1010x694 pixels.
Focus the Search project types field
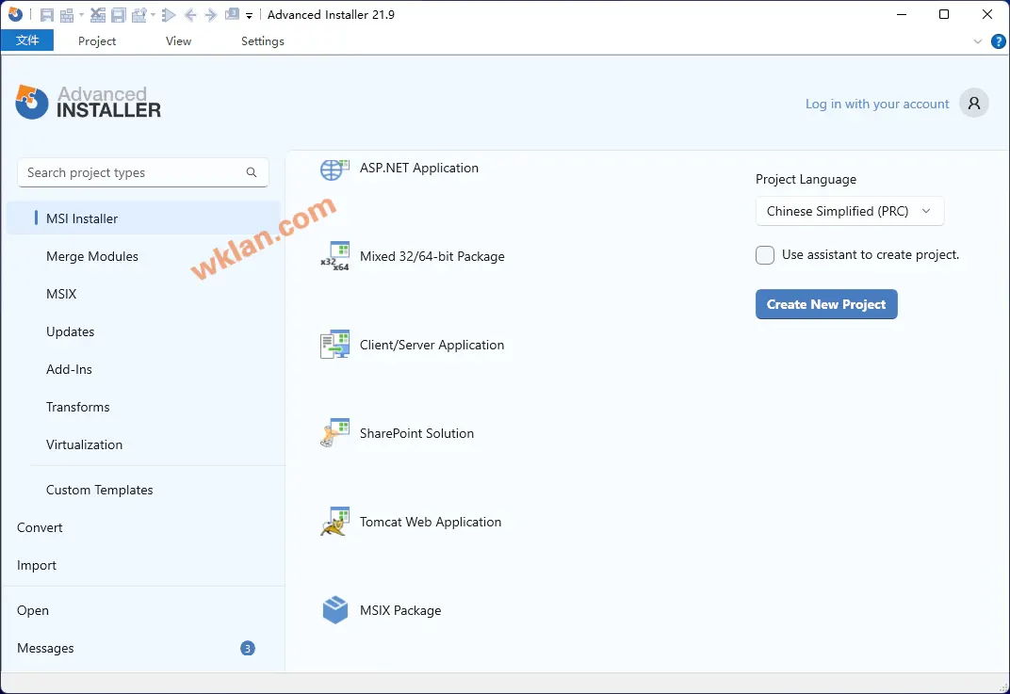pos(143,172)
